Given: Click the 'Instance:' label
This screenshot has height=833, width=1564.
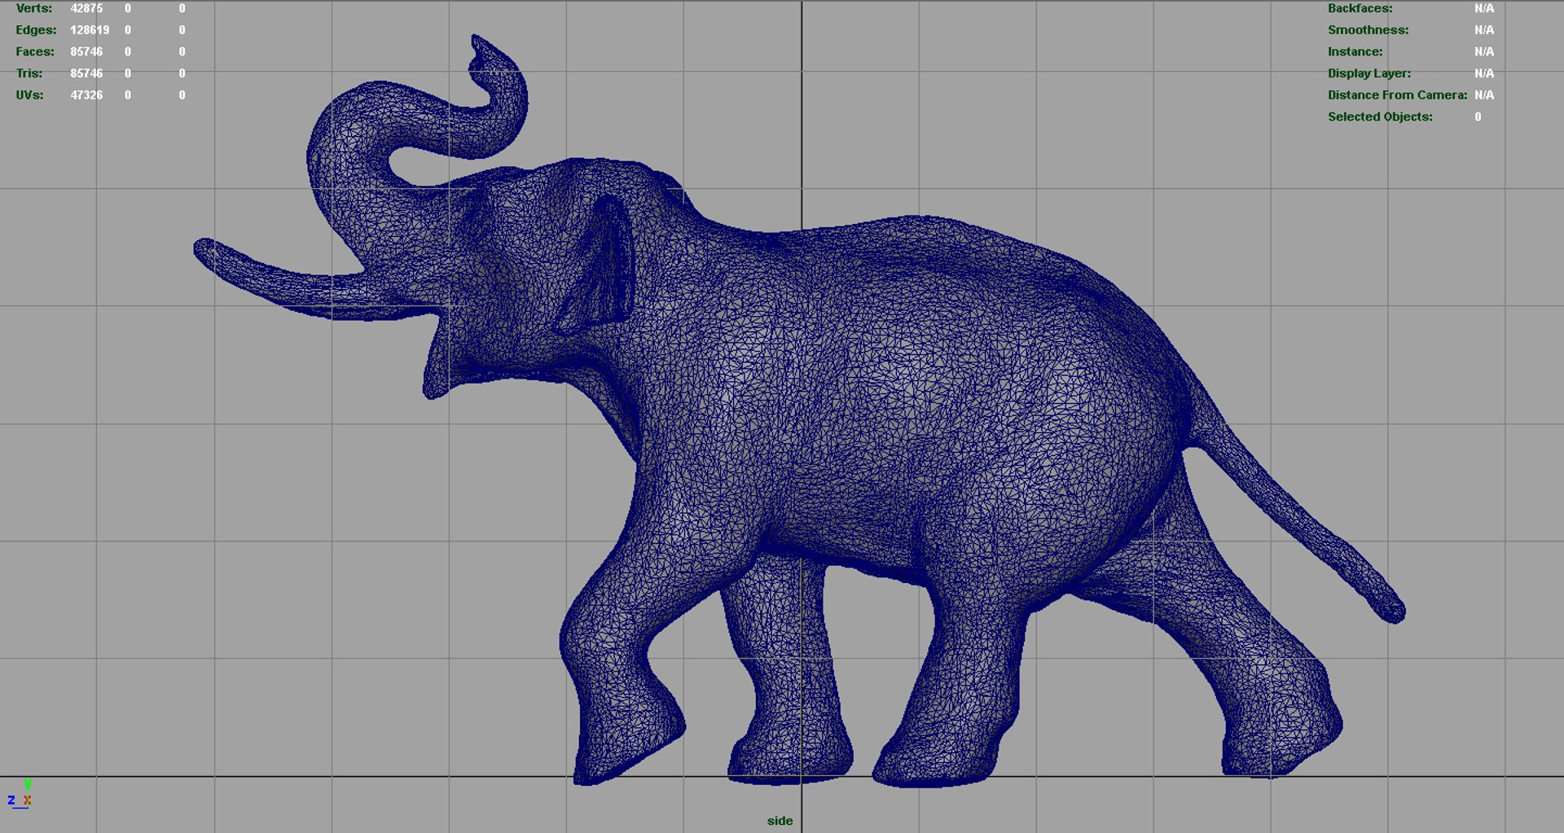Looking at the screenshot, I should pyautogui.click(x=1355, y=51).
